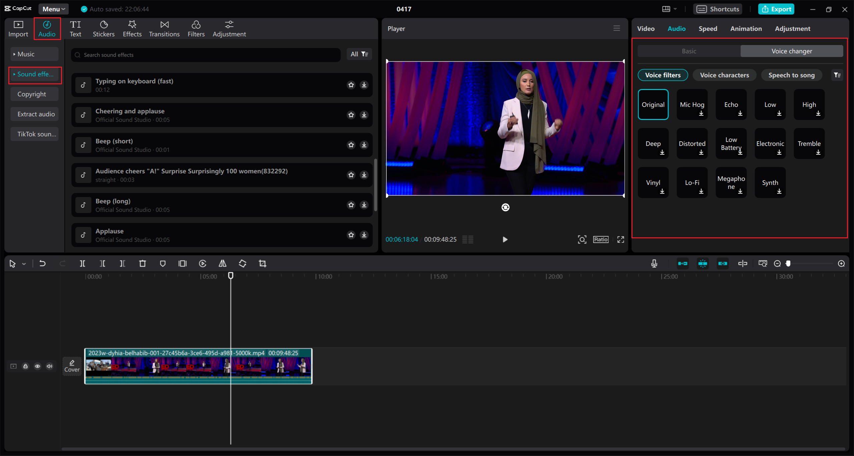854x456 pixels.
Task: Select the Crop tool in timeline toolbar
Action: (263, 264)
